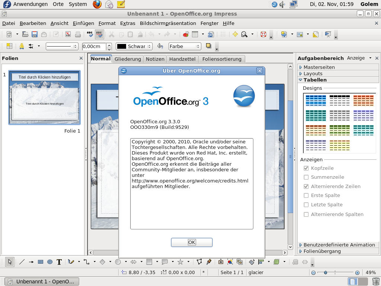Viewport: 381px width, 286px height.
Task: Toggle automatic spellcheck
Action: click(99, 34)
